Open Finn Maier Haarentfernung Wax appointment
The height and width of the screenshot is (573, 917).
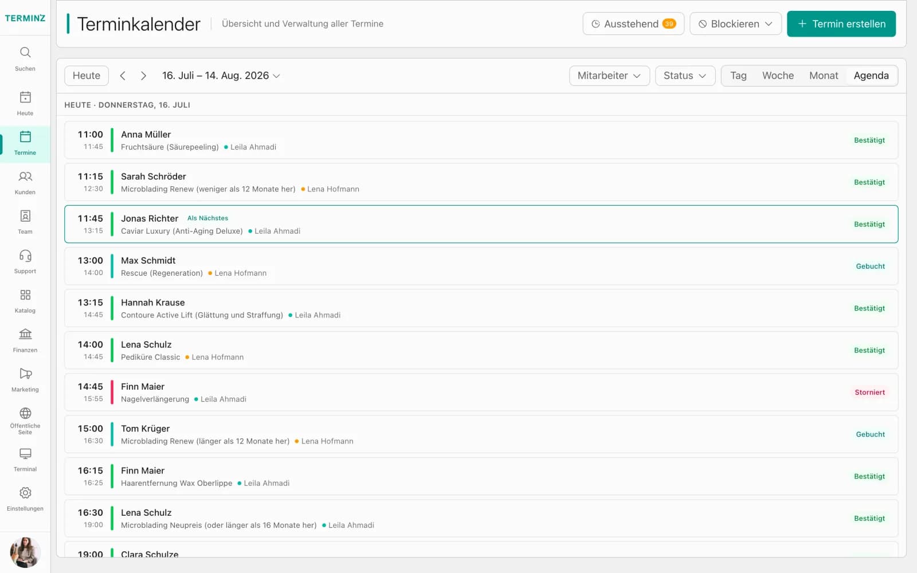coord(481,476)
